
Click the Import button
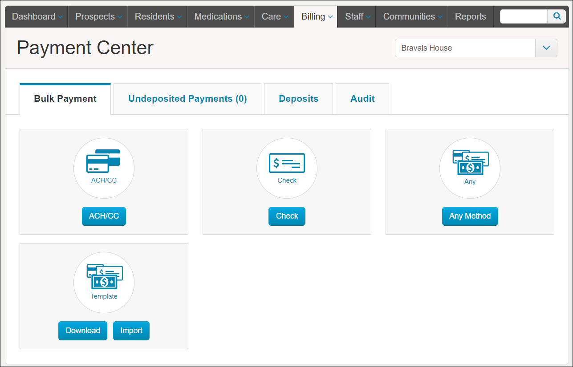coord(131,331)
